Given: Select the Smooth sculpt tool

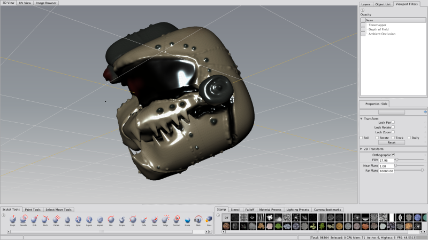Looking at the screenshot, I should (24, 219).
